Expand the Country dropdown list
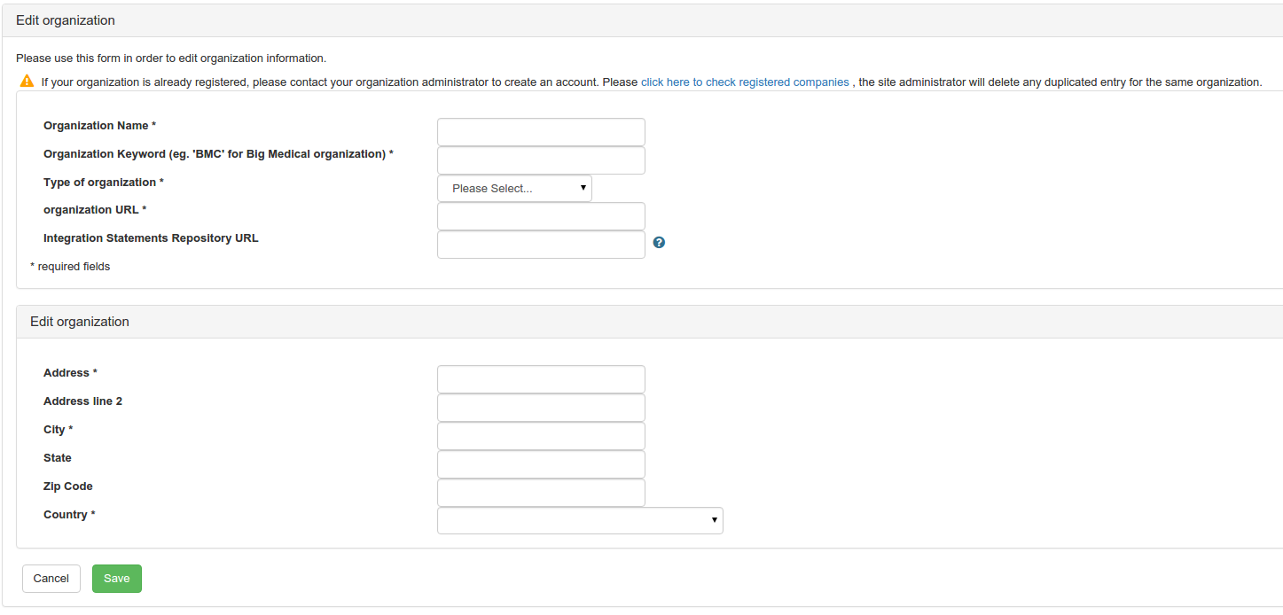 (580, 521)
